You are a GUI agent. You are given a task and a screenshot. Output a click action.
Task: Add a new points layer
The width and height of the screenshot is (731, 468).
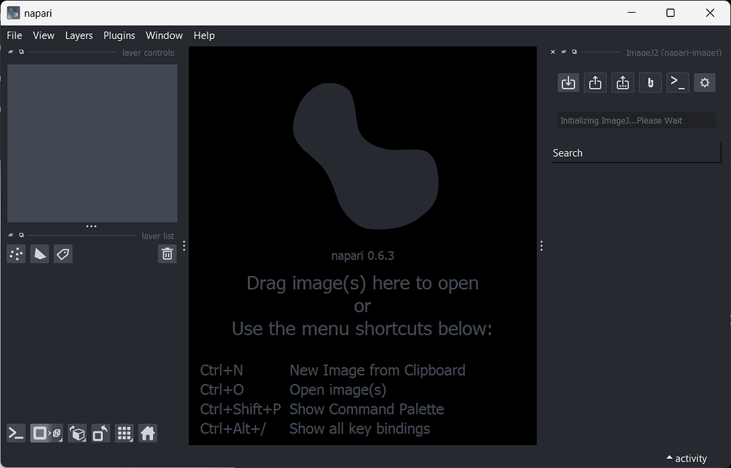16,254
